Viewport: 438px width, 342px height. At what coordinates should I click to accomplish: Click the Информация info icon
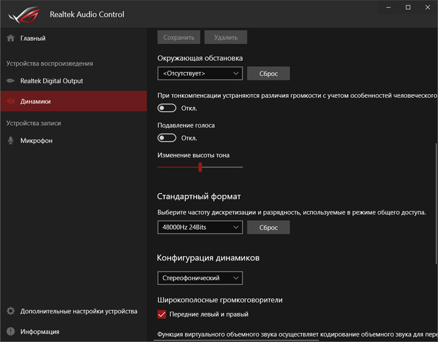point(10,332)
